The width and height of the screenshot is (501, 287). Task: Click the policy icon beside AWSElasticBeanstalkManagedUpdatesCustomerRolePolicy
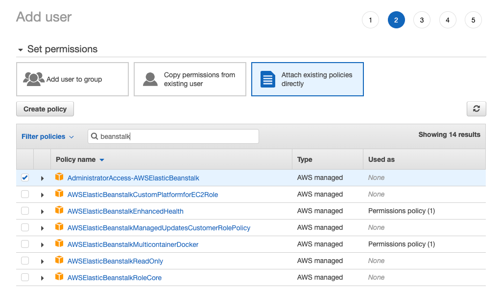(x=59, y=226)
